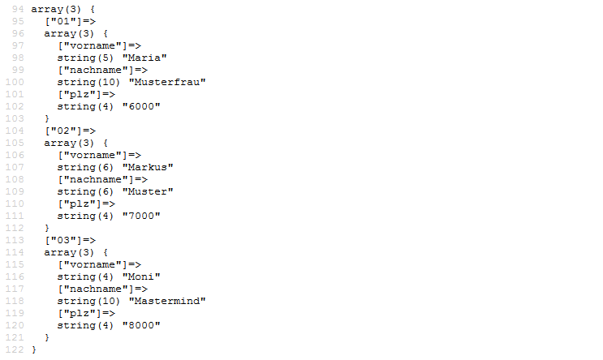Click the text "Maria" on line 98
The height and width of the screenshot is (360, 603).
coord(144,58)
